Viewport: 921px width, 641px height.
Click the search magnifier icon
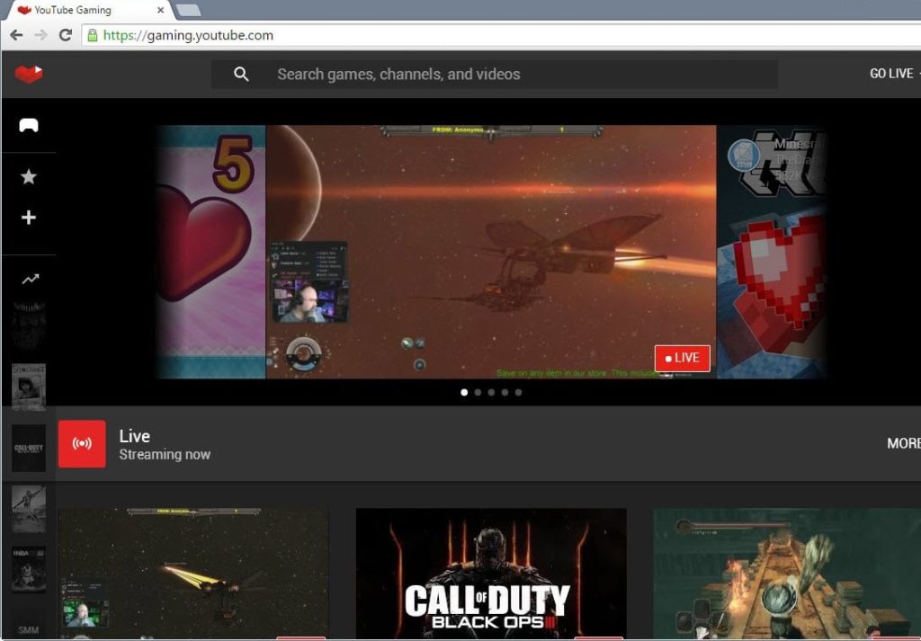[241, 74]
